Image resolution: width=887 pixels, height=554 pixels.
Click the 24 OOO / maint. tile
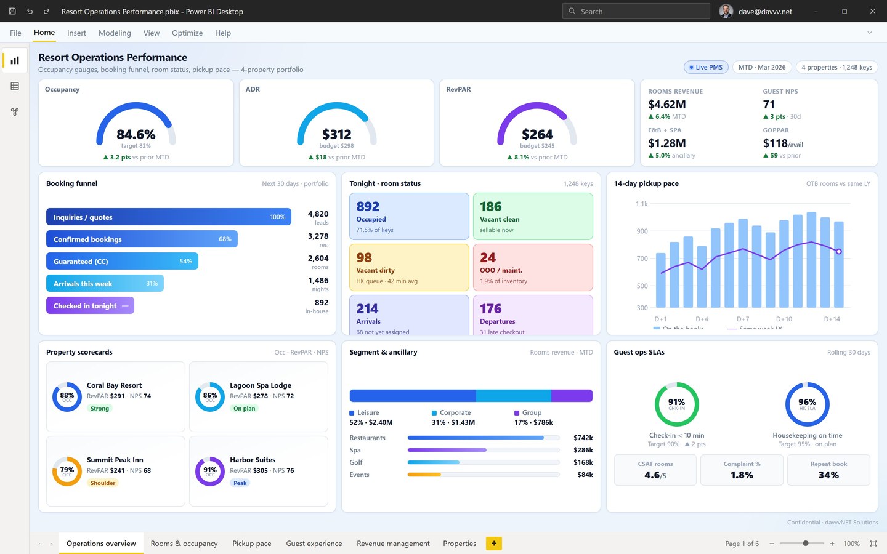533,267
